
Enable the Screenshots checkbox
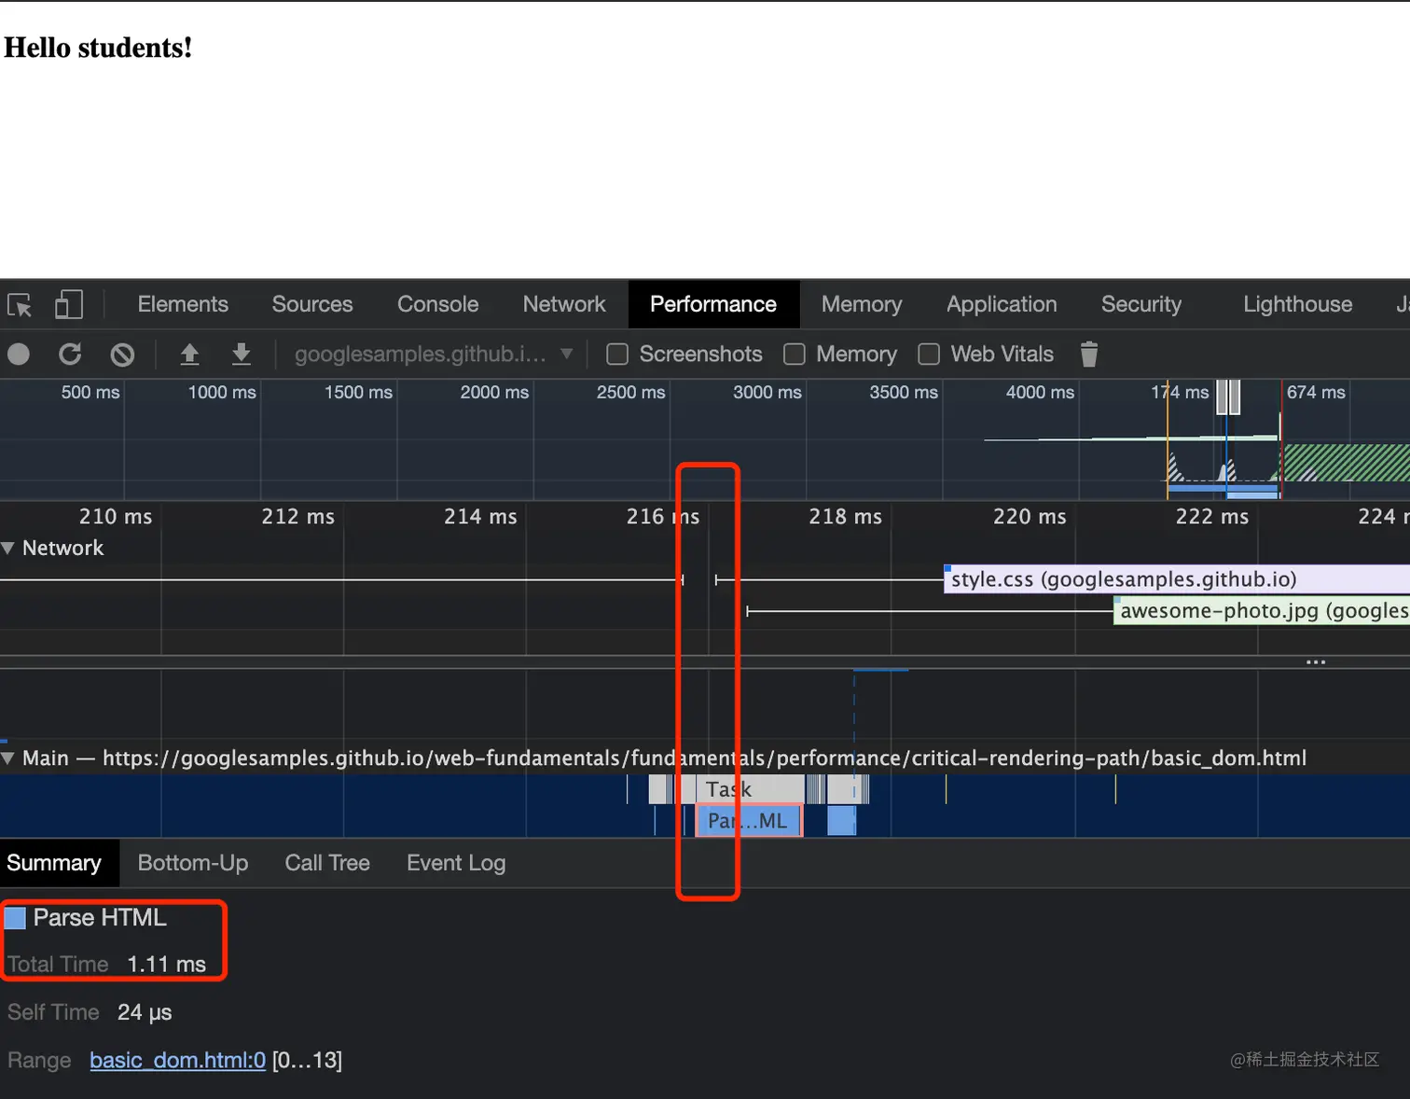pos(617,355)
